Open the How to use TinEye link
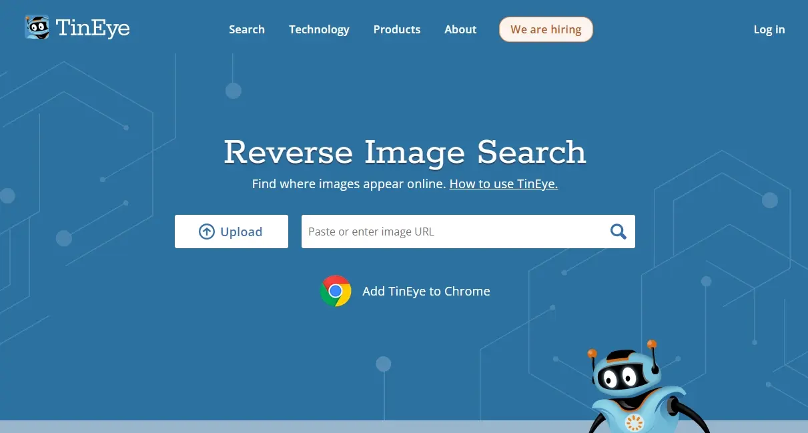Viewport: 808px width, 433px height. (x=503, y=184)
